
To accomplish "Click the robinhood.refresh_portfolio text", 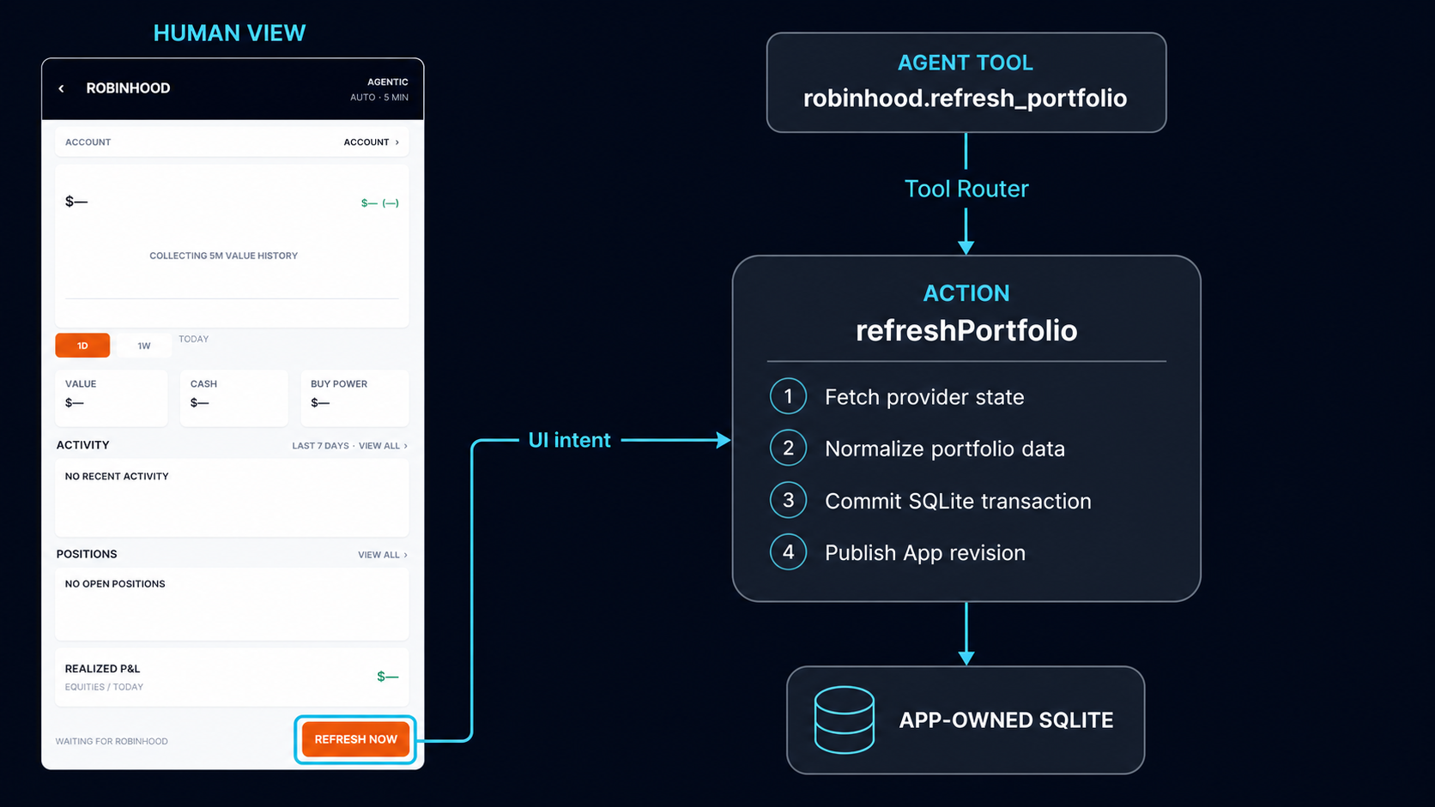I will coord(966,98).
